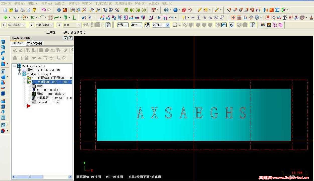Image resolution: width=314 pixels, height=181 pixels.
Task: Select the Create circle tool
Action: click(24, 18)
